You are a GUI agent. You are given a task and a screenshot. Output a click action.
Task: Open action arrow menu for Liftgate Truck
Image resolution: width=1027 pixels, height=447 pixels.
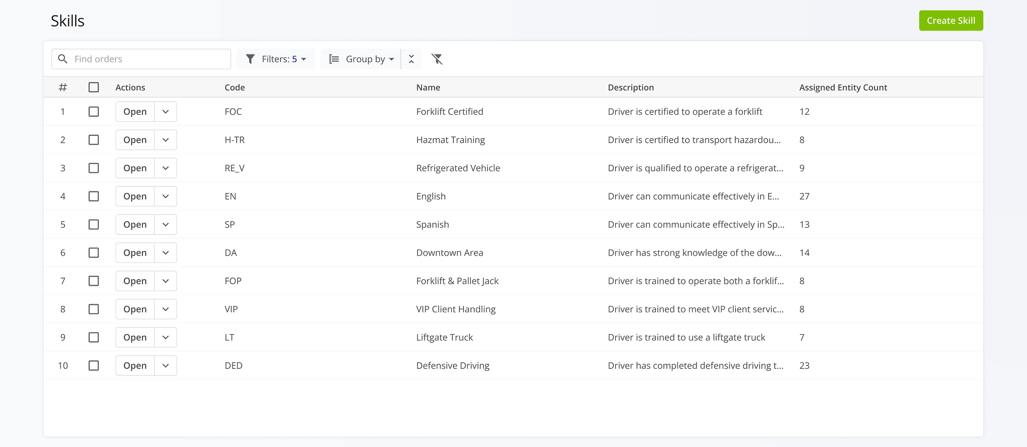pos(165,338)
